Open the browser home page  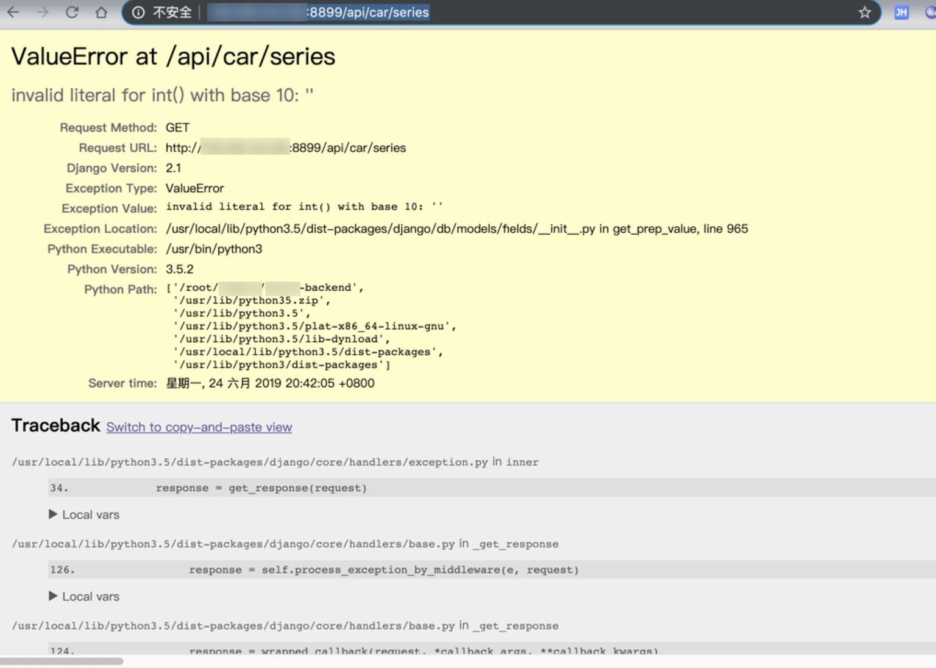tap(101, 12)
